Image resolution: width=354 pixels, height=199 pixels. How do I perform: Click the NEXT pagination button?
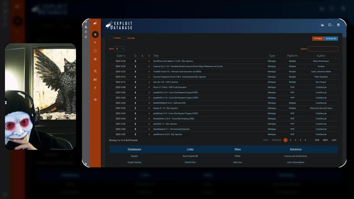tap(326, 140)
